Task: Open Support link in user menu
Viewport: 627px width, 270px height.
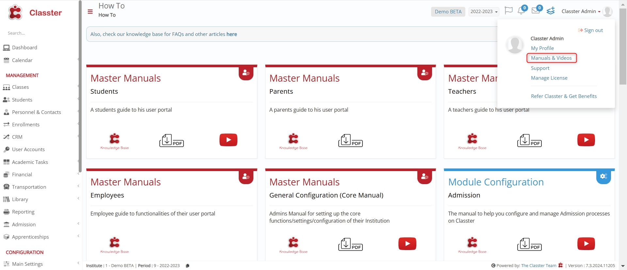Action: pyautogui.click(x=540, y=68)
